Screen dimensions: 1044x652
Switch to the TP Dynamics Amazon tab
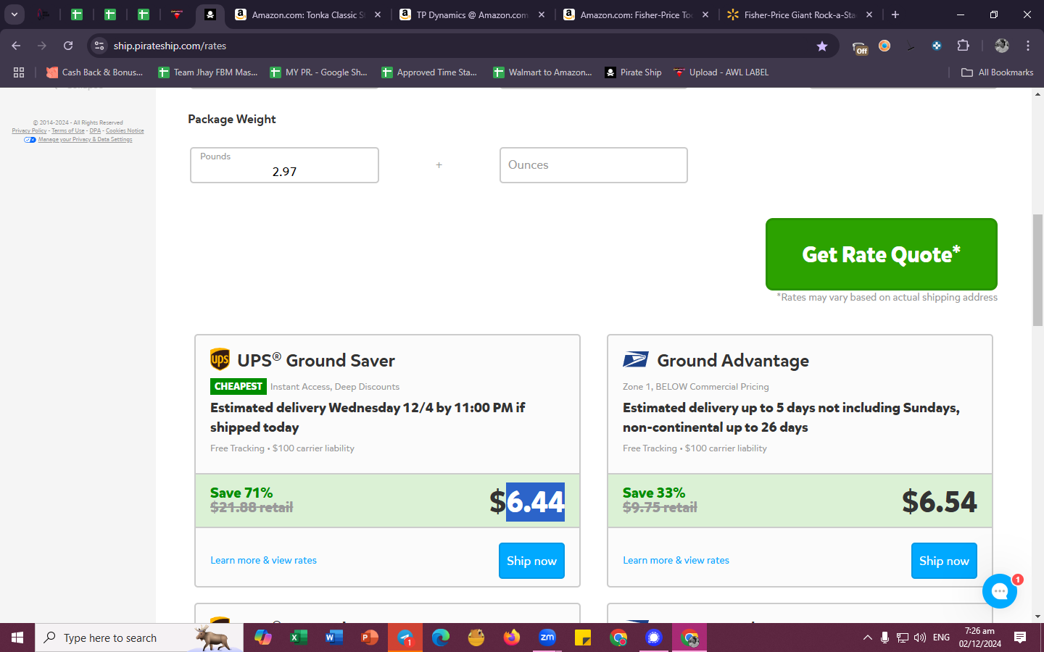click(472, 14)
